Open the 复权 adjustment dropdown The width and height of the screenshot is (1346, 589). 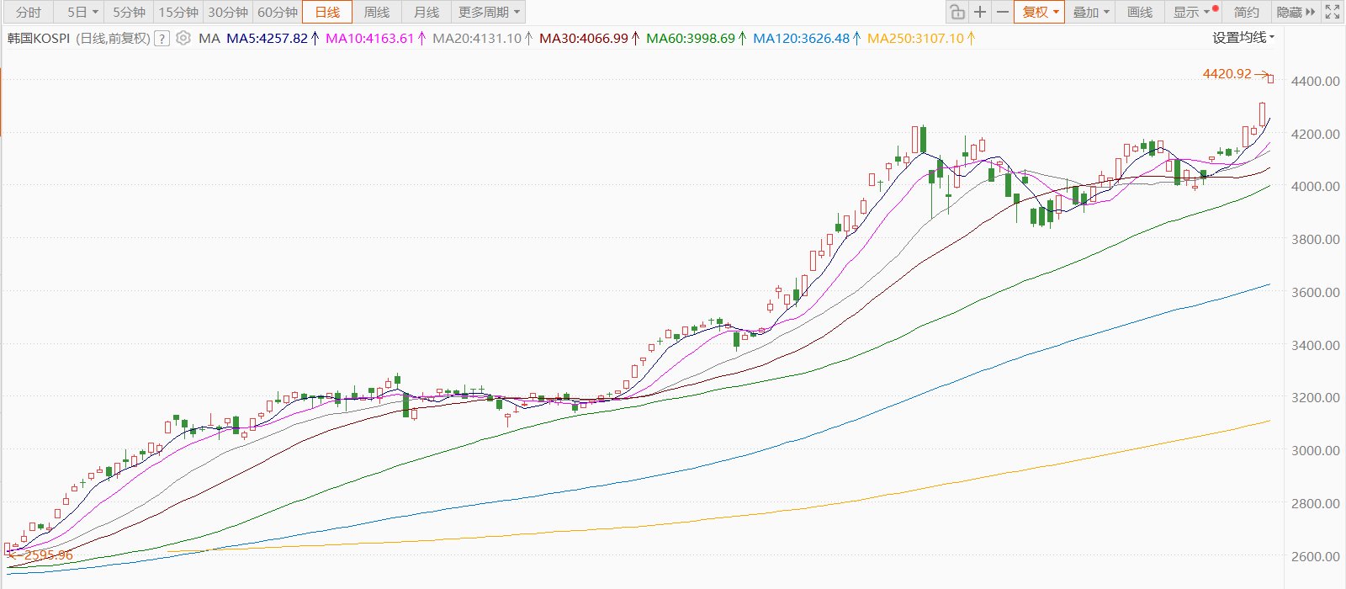[1040, 12]
